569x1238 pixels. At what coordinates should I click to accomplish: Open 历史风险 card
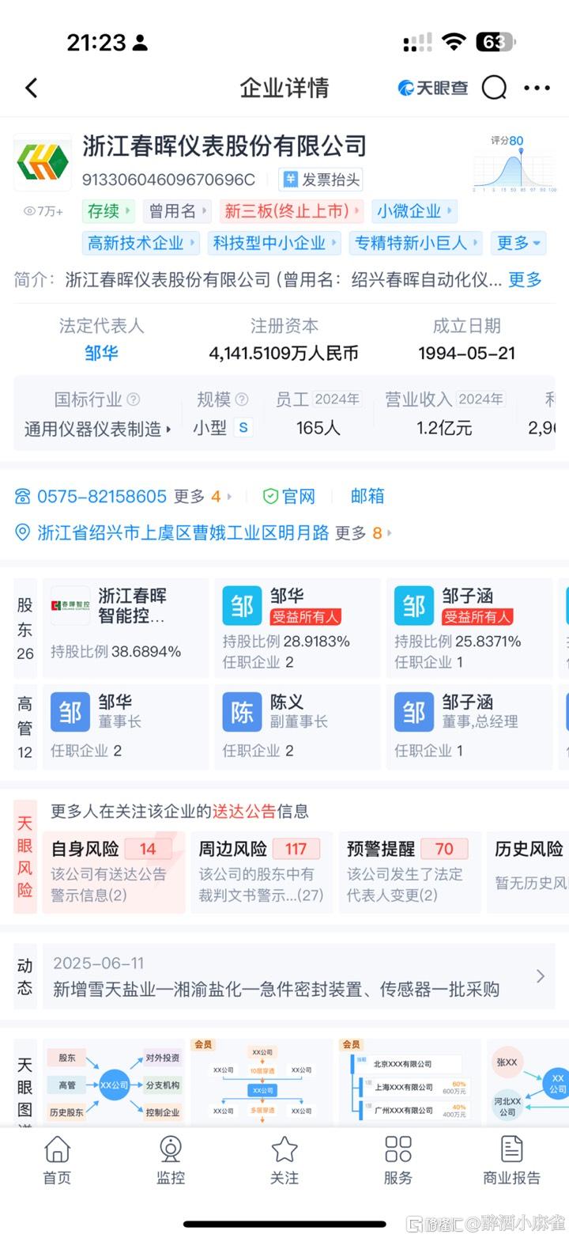coord(528,873)
